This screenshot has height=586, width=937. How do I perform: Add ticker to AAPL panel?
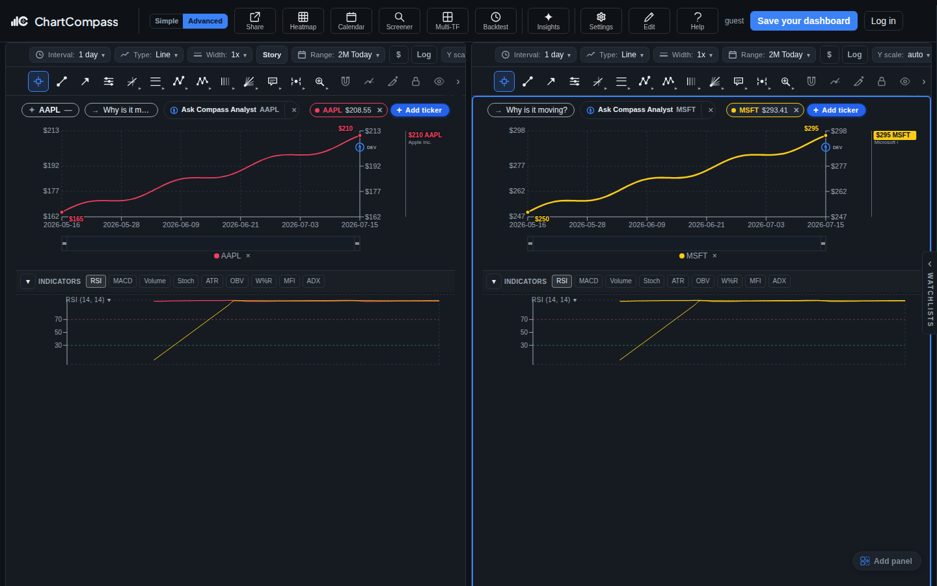point(420,110)
